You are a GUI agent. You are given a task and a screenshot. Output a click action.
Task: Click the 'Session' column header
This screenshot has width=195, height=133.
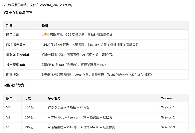[173, 98]
